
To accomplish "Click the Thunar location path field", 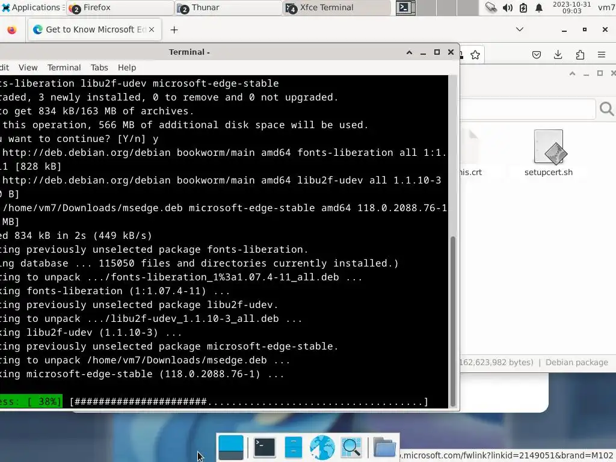I will click(528, 109).
